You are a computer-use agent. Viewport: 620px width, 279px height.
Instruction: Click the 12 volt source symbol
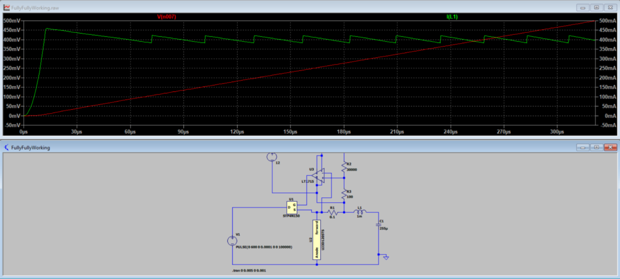coord(272,156)
